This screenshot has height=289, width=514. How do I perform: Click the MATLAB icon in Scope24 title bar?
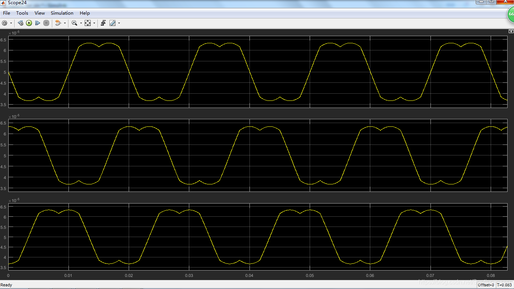pos(3,2)
